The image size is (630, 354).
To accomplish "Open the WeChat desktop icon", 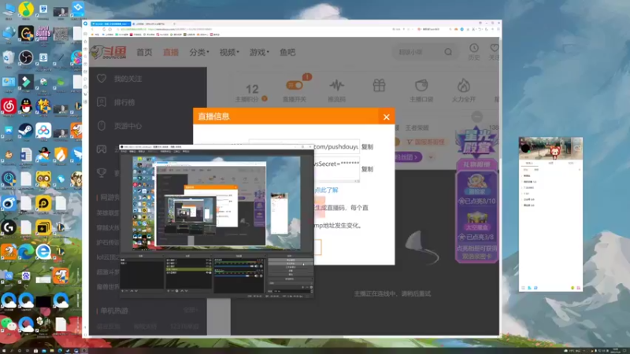I will pyautogui.click(x=9, y=324).
